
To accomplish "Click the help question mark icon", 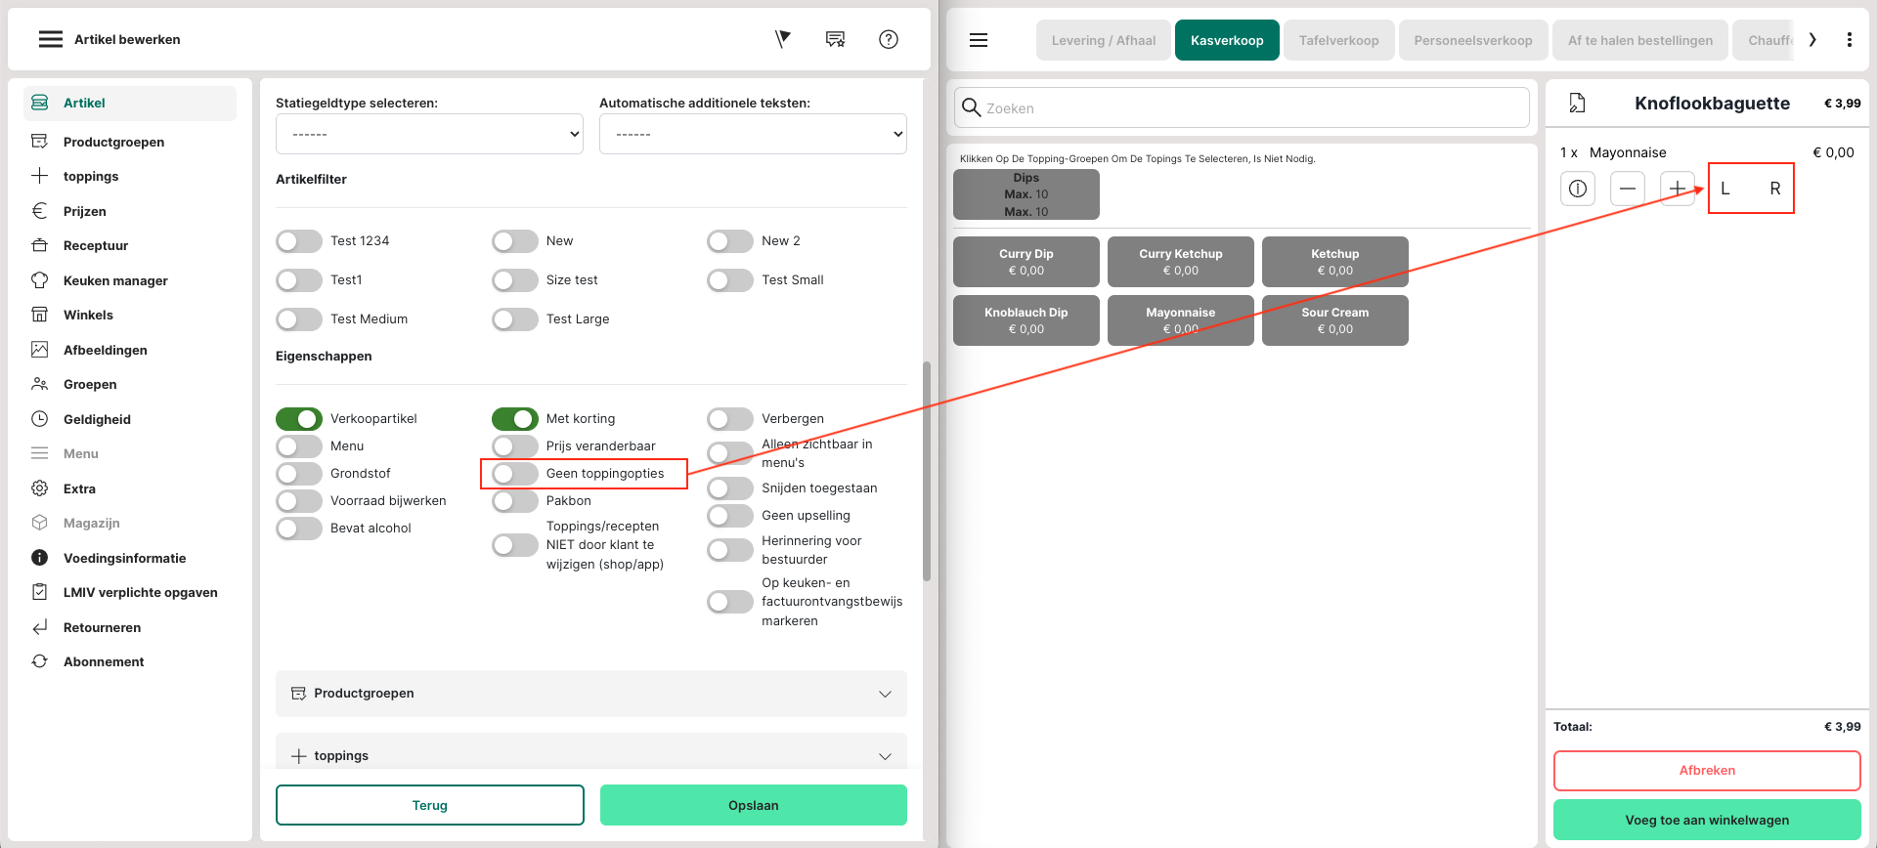I will click(x=888, y=39).
